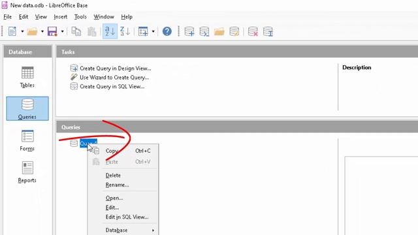
Task: Expand the Save dropdown arrow
Action: [63, 31]
